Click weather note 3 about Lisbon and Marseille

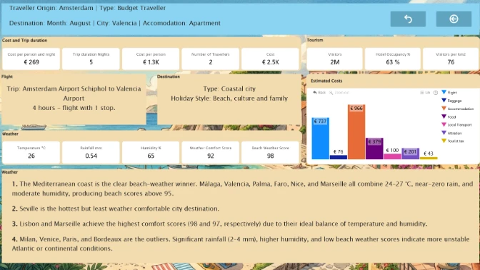pyautogui.click(x=219, y=224)
